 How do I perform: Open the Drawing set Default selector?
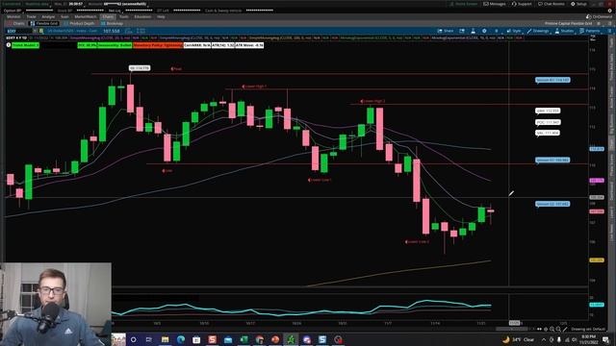click(x=588, y=329)
